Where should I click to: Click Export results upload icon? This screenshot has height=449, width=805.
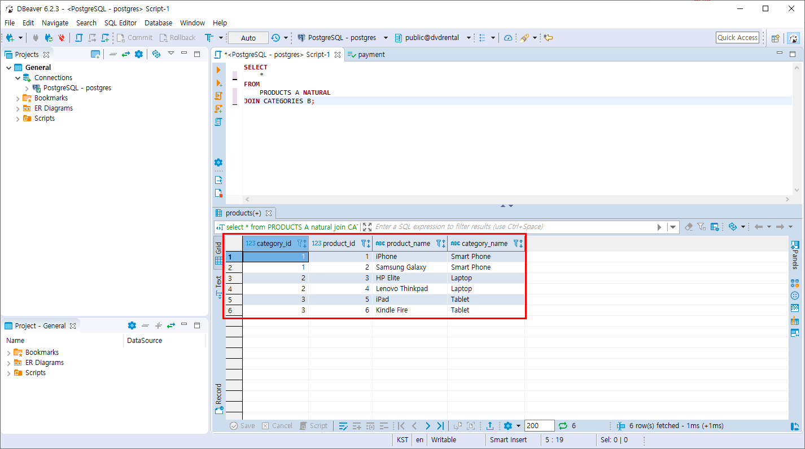click(x=490, y=426)
